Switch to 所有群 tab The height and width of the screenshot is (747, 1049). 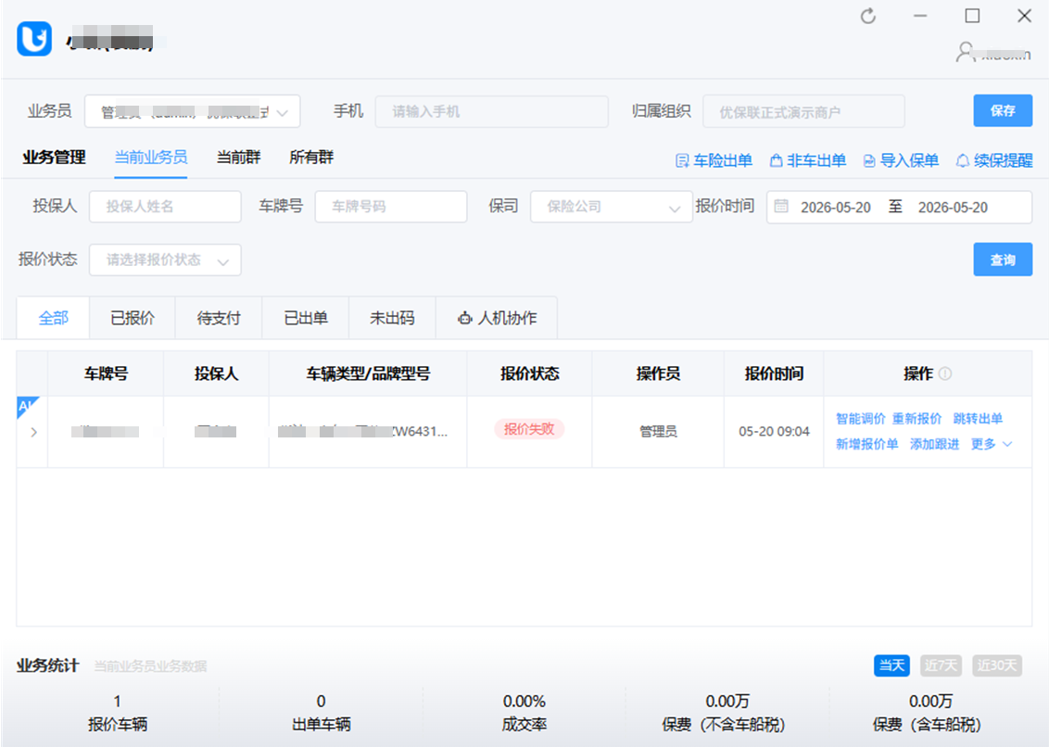coord(311,158)
